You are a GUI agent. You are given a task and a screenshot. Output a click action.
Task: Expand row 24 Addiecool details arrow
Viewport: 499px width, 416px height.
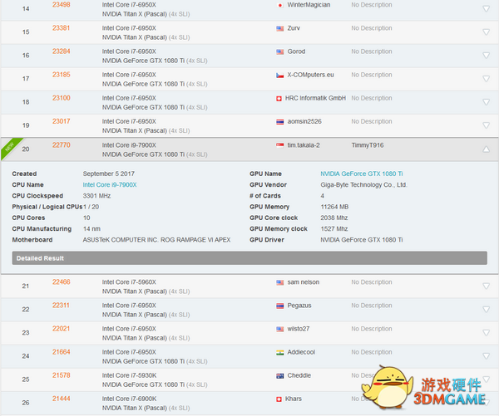pos(486,356)
